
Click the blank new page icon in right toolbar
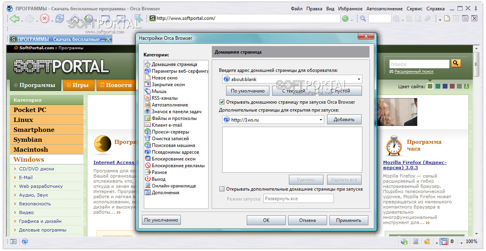point(447,18)
